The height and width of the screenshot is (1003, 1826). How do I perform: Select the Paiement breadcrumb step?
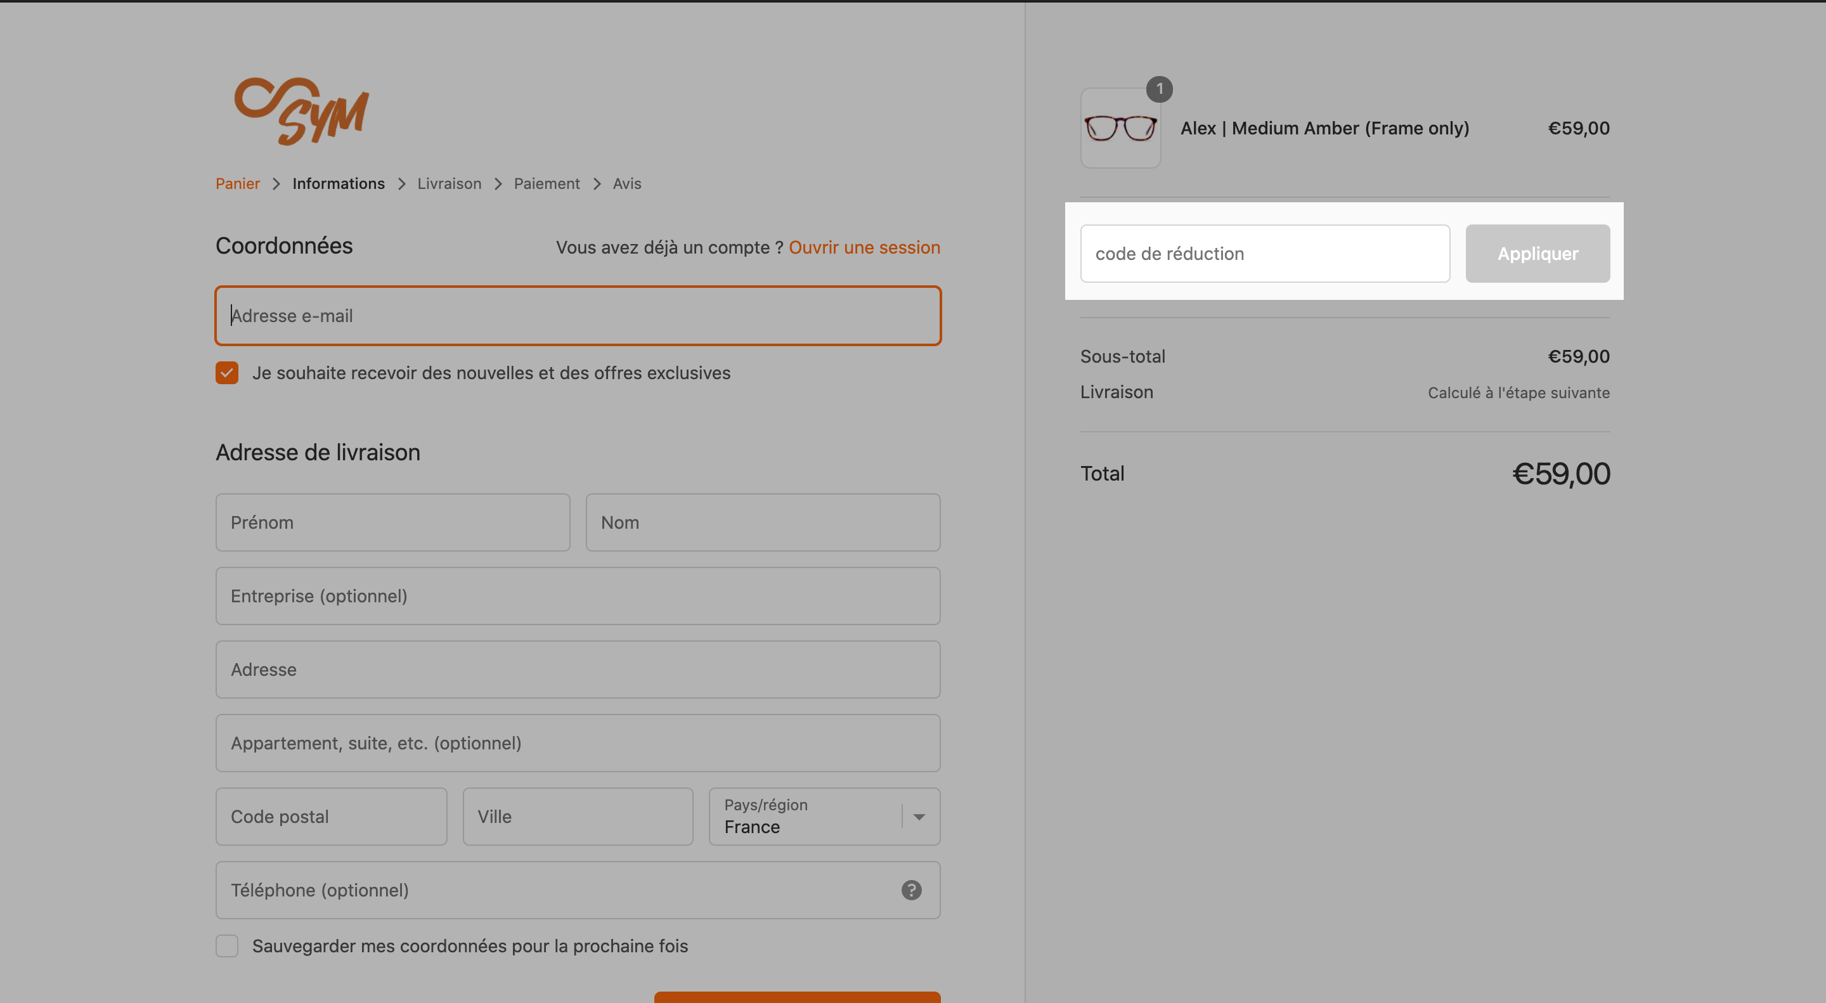[547, 184]
